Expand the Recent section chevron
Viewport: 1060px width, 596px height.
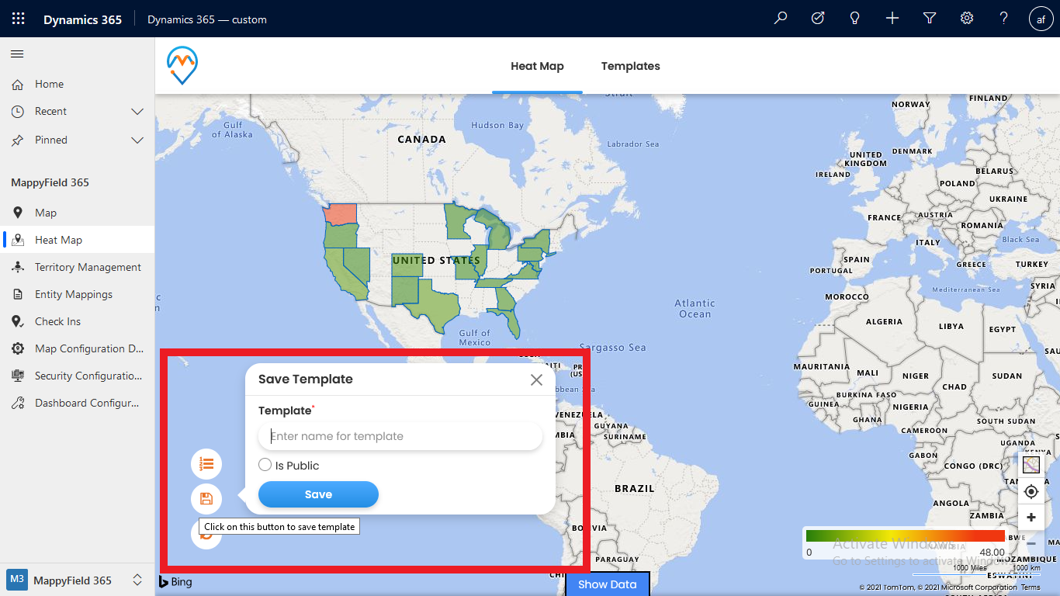137,112
